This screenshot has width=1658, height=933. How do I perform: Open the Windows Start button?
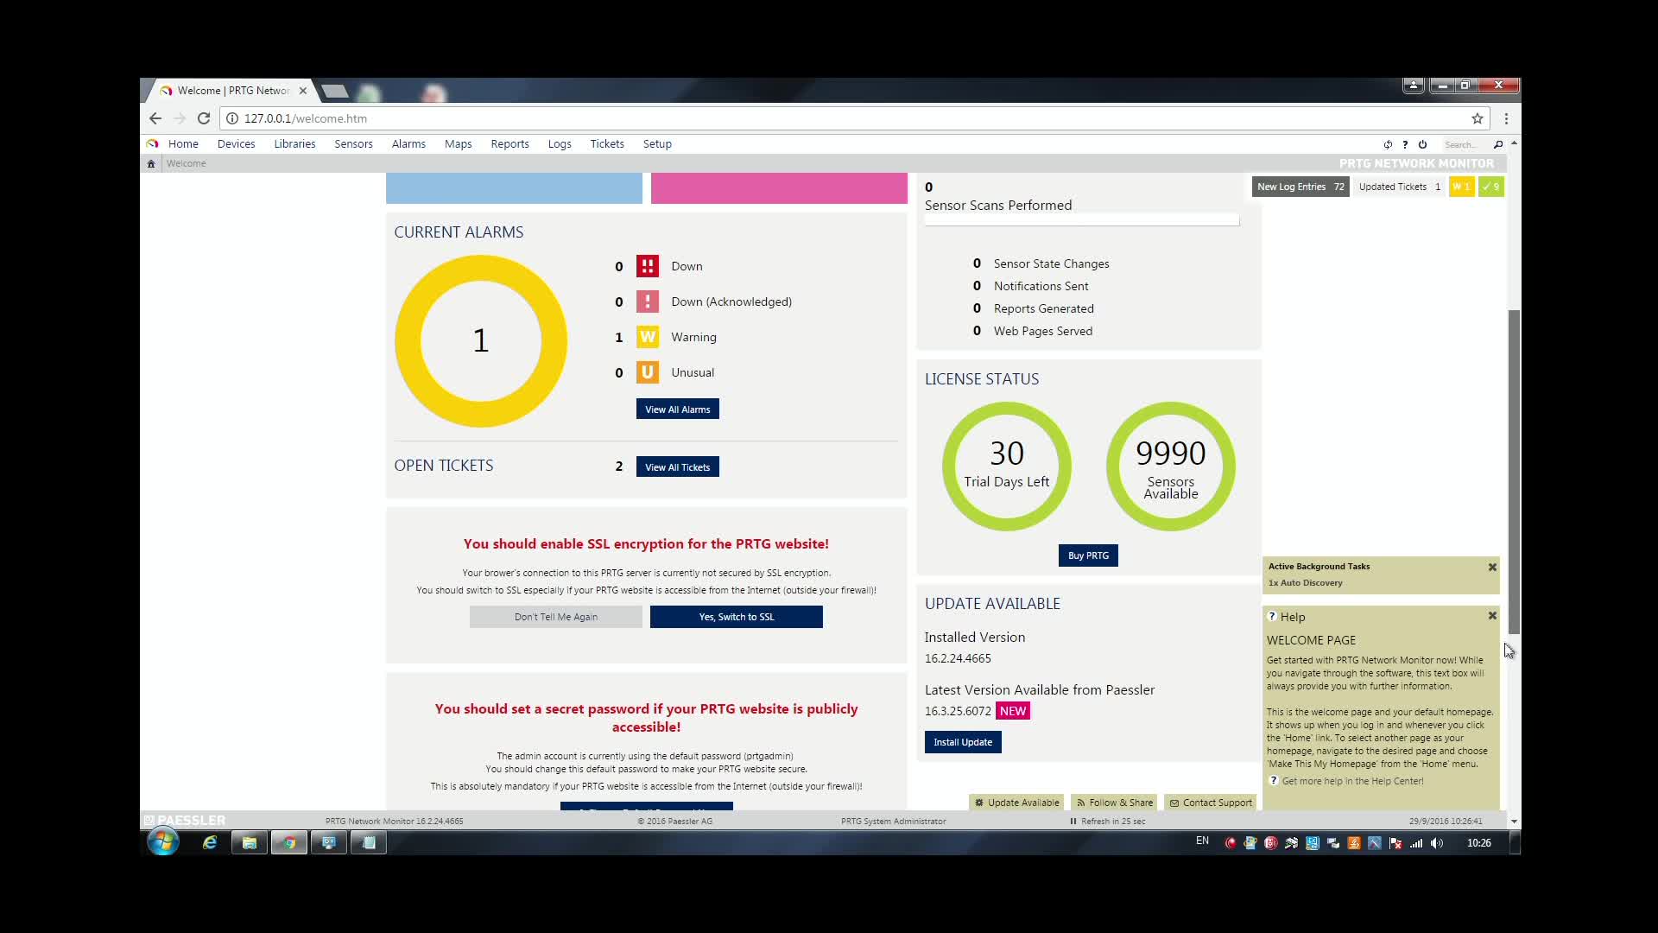162,841
